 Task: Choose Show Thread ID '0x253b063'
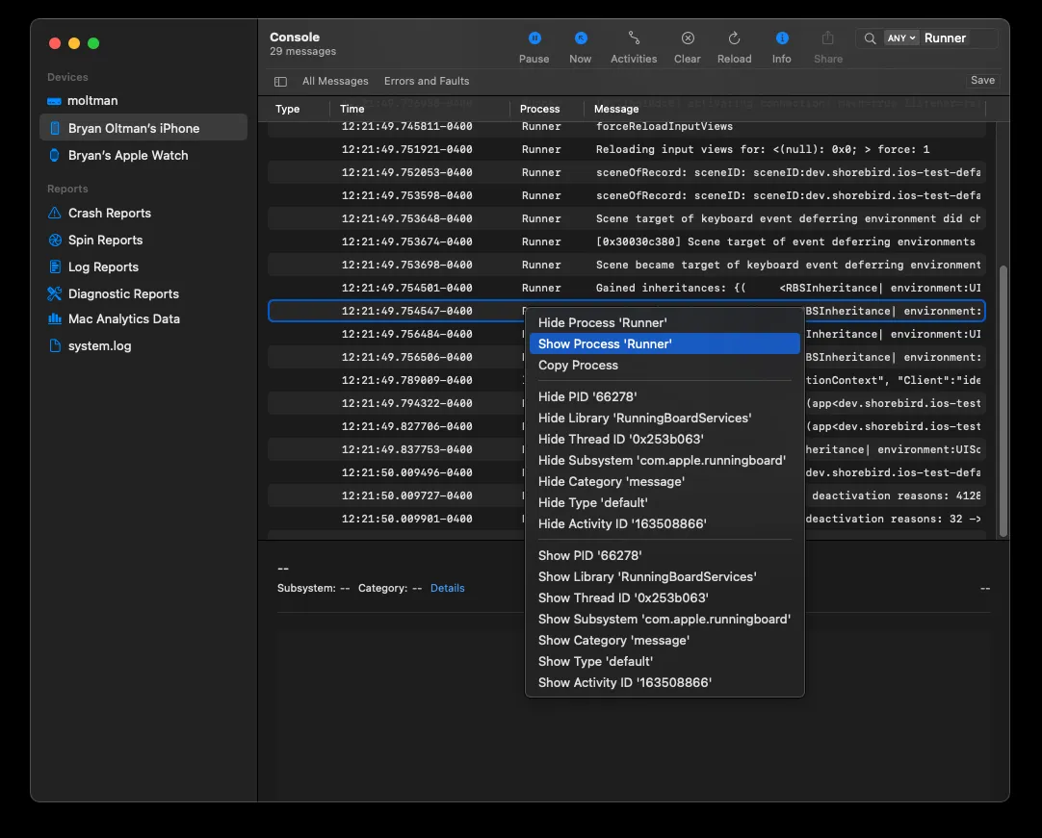(x=664, y=598)
